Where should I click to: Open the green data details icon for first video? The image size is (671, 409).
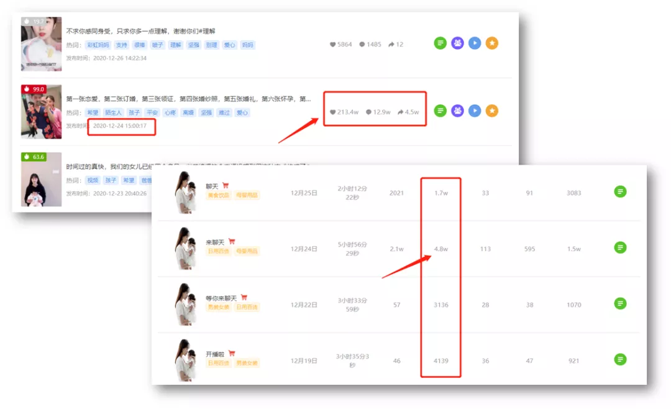(x=440, y=44)
